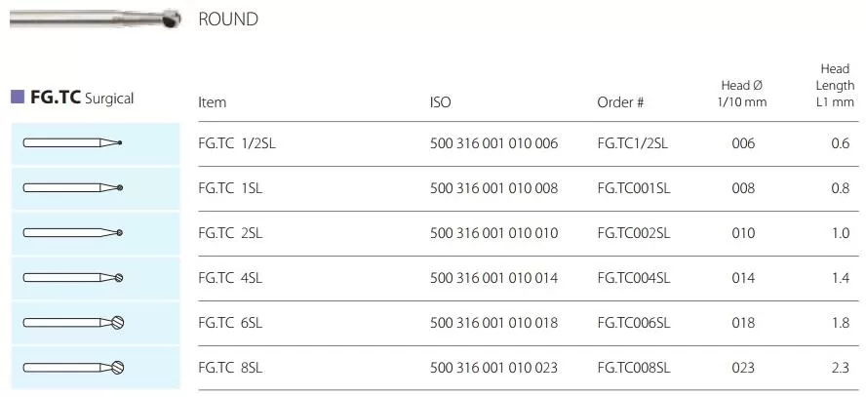This screenshot has height=397, width=866.
Task: Click the Item column header
Action: point(212,101)
